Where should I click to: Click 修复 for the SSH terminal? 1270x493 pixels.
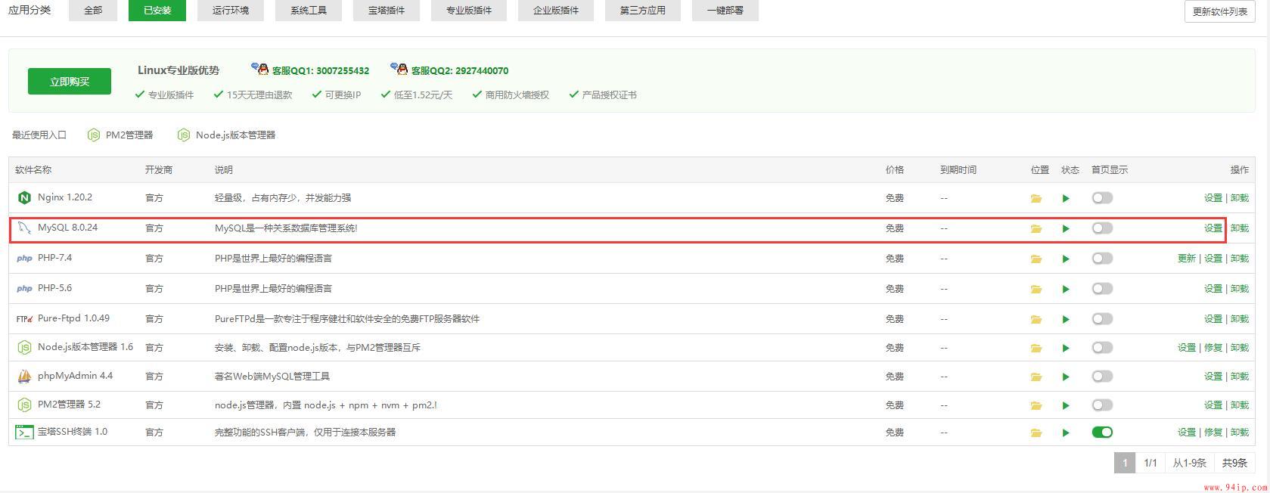1213,433
